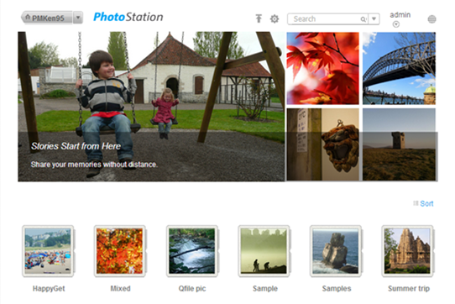
Task: Click the Sample album label
Action: click(265, 289)
